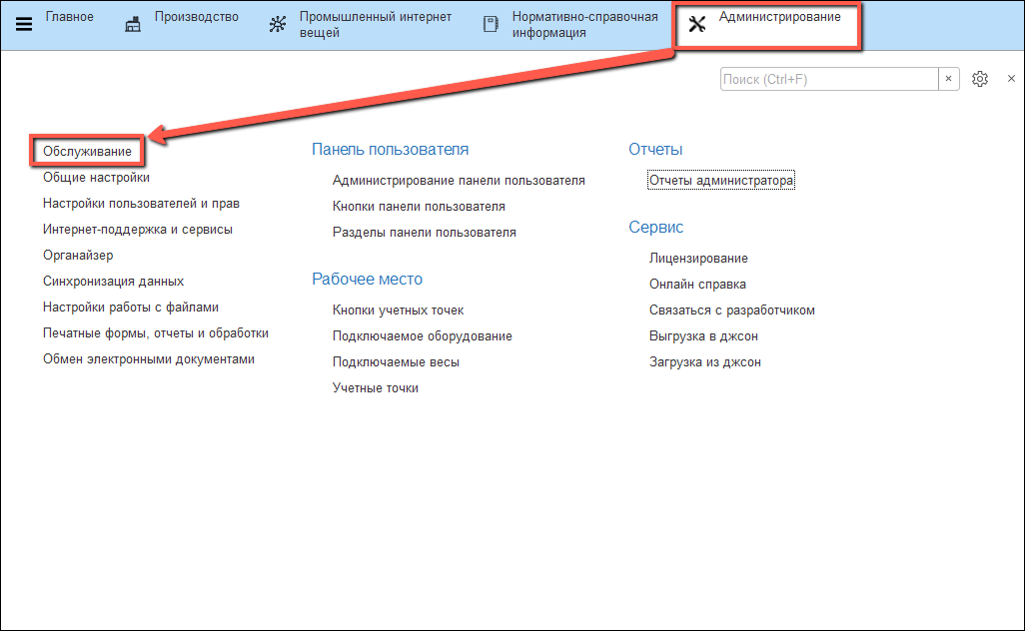
Task: Click the Промышленный интернет вещей network icon
Action: pyautogui.click(x=278, y=25)
